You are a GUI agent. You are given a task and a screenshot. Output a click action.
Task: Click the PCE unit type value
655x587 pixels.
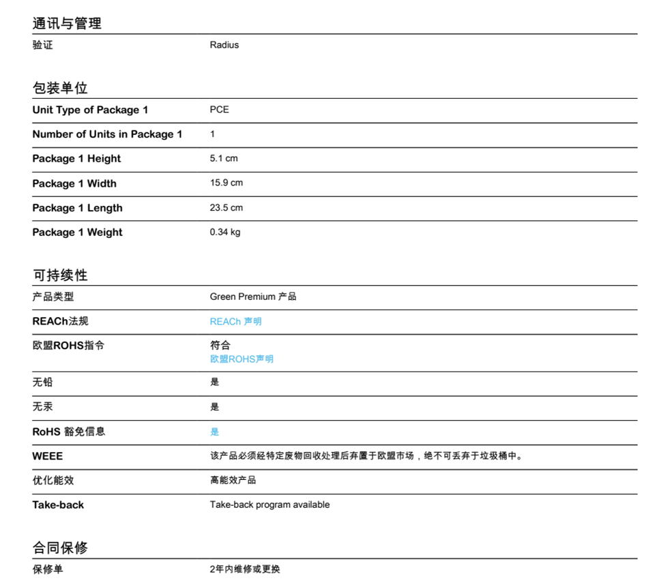(219, 110)
